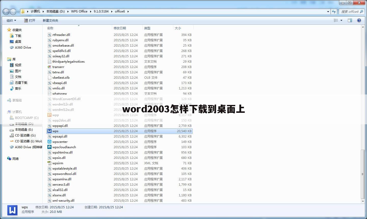Select the wpsirm XML file icon
This screenshot has height=219, width=367.
pyautogui.click(x=49, y=163)
